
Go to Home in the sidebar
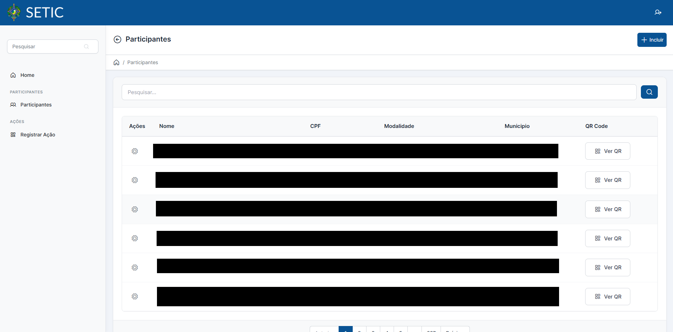click(27, 75)
